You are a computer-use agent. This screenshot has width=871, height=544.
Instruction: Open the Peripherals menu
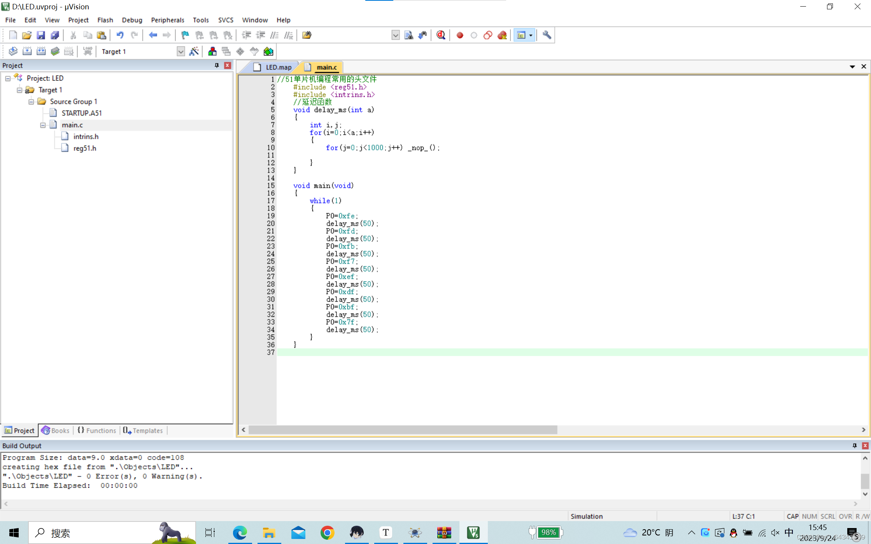coord(166,19)
